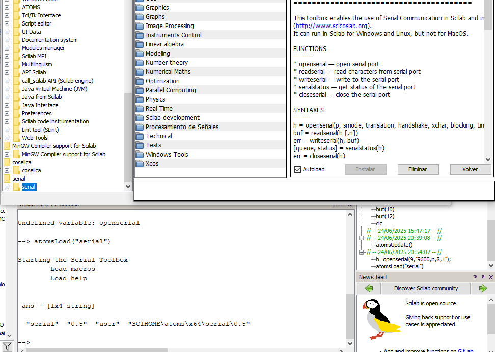Select Lint tool (SLint) tree item

[x=40, y=130]
